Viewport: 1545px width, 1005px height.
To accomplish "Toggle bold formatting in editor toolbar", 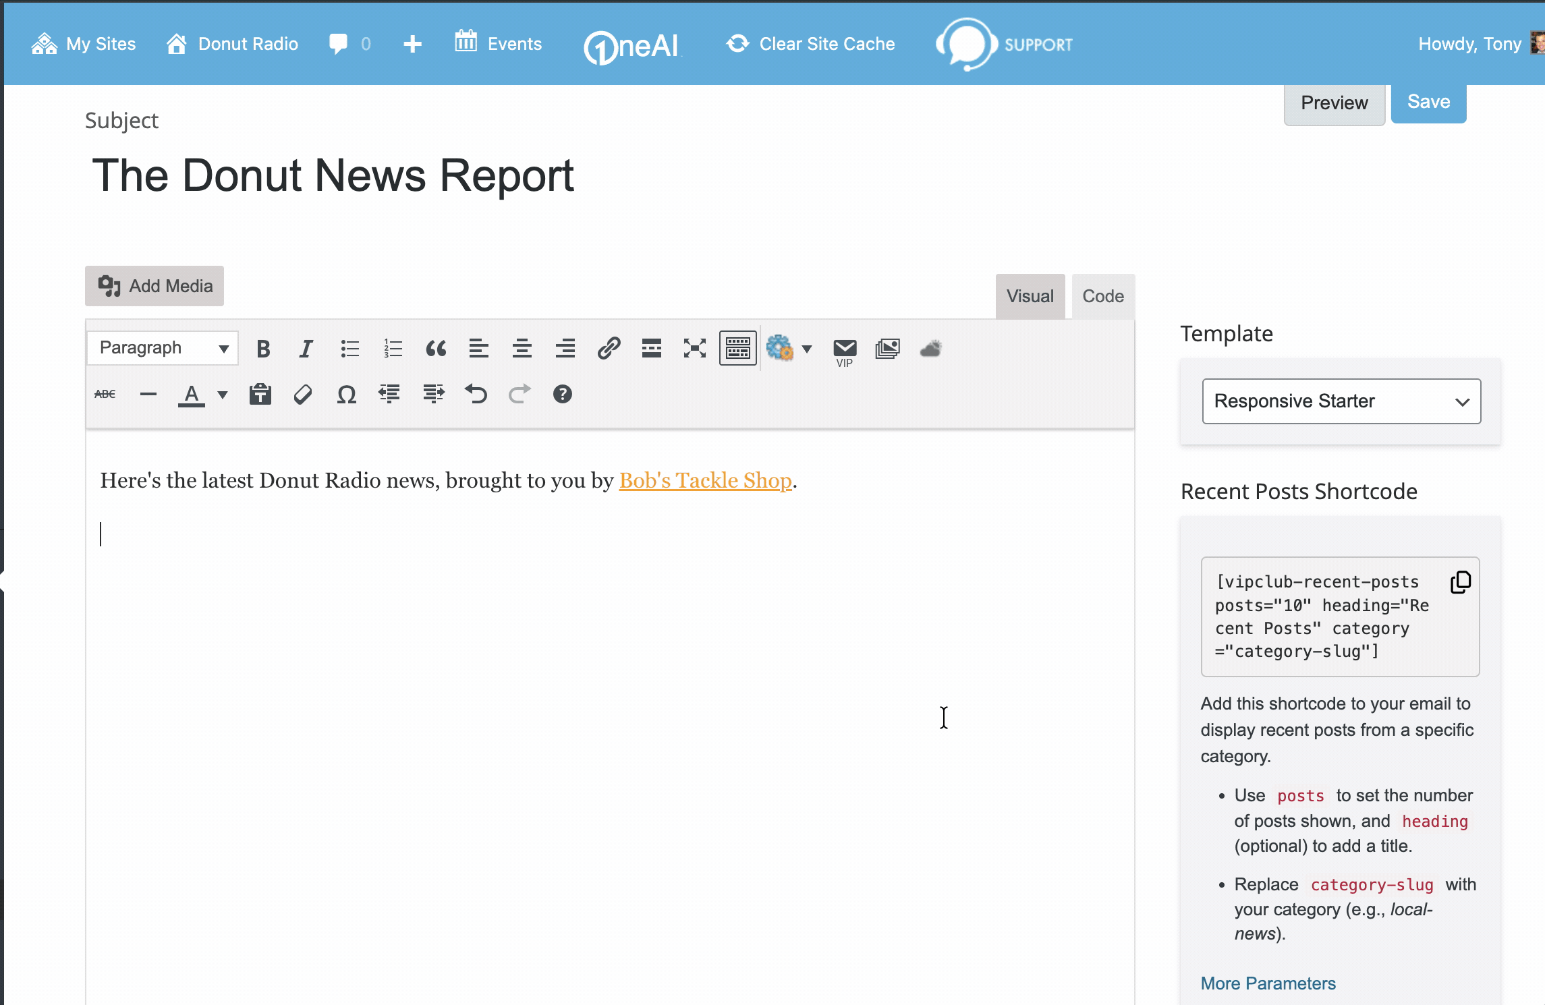I will (263, 349).
